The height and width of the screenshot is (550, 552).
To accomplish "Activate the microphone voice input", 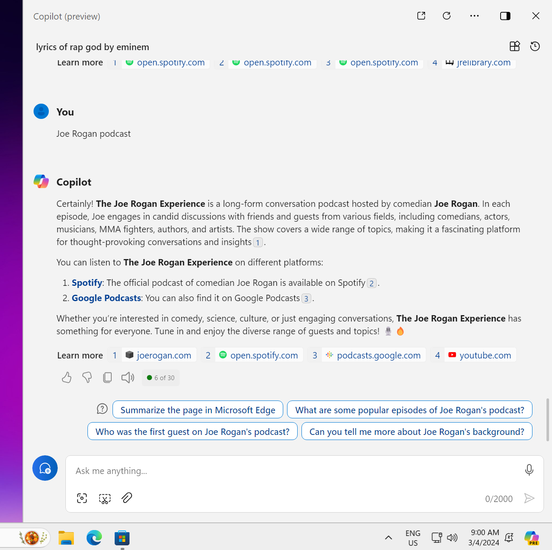I will pyautogui.click(x=529, y=470).
